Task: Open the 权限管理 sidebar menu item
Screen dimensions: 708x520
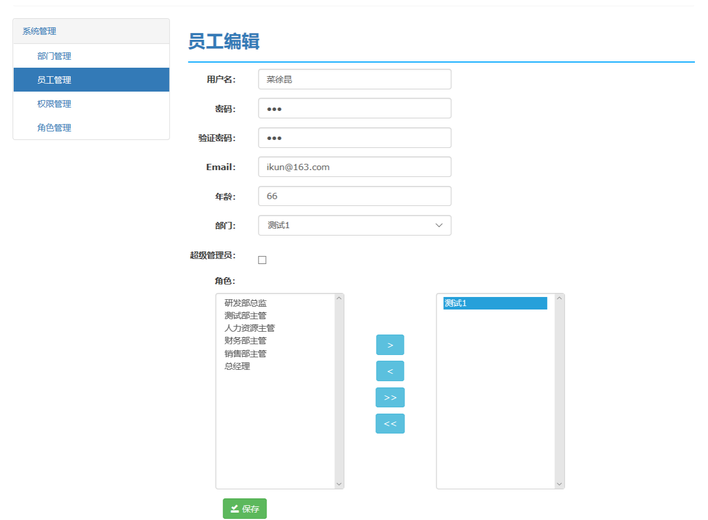Action: tap(54, 104)
